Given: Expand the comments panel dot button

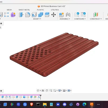Looking at the screenshot, I should (x=1, y=91).
